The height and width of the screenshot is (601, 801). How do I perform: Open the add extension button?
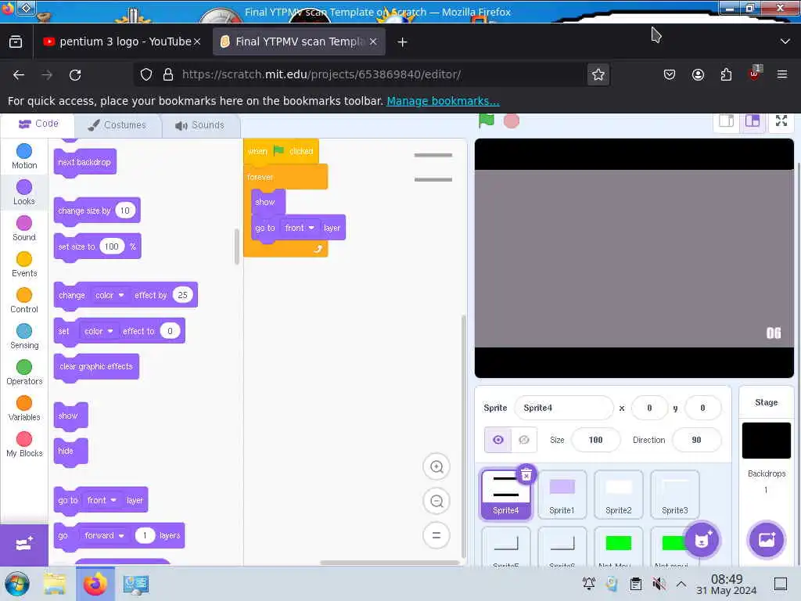click(24, 545)
